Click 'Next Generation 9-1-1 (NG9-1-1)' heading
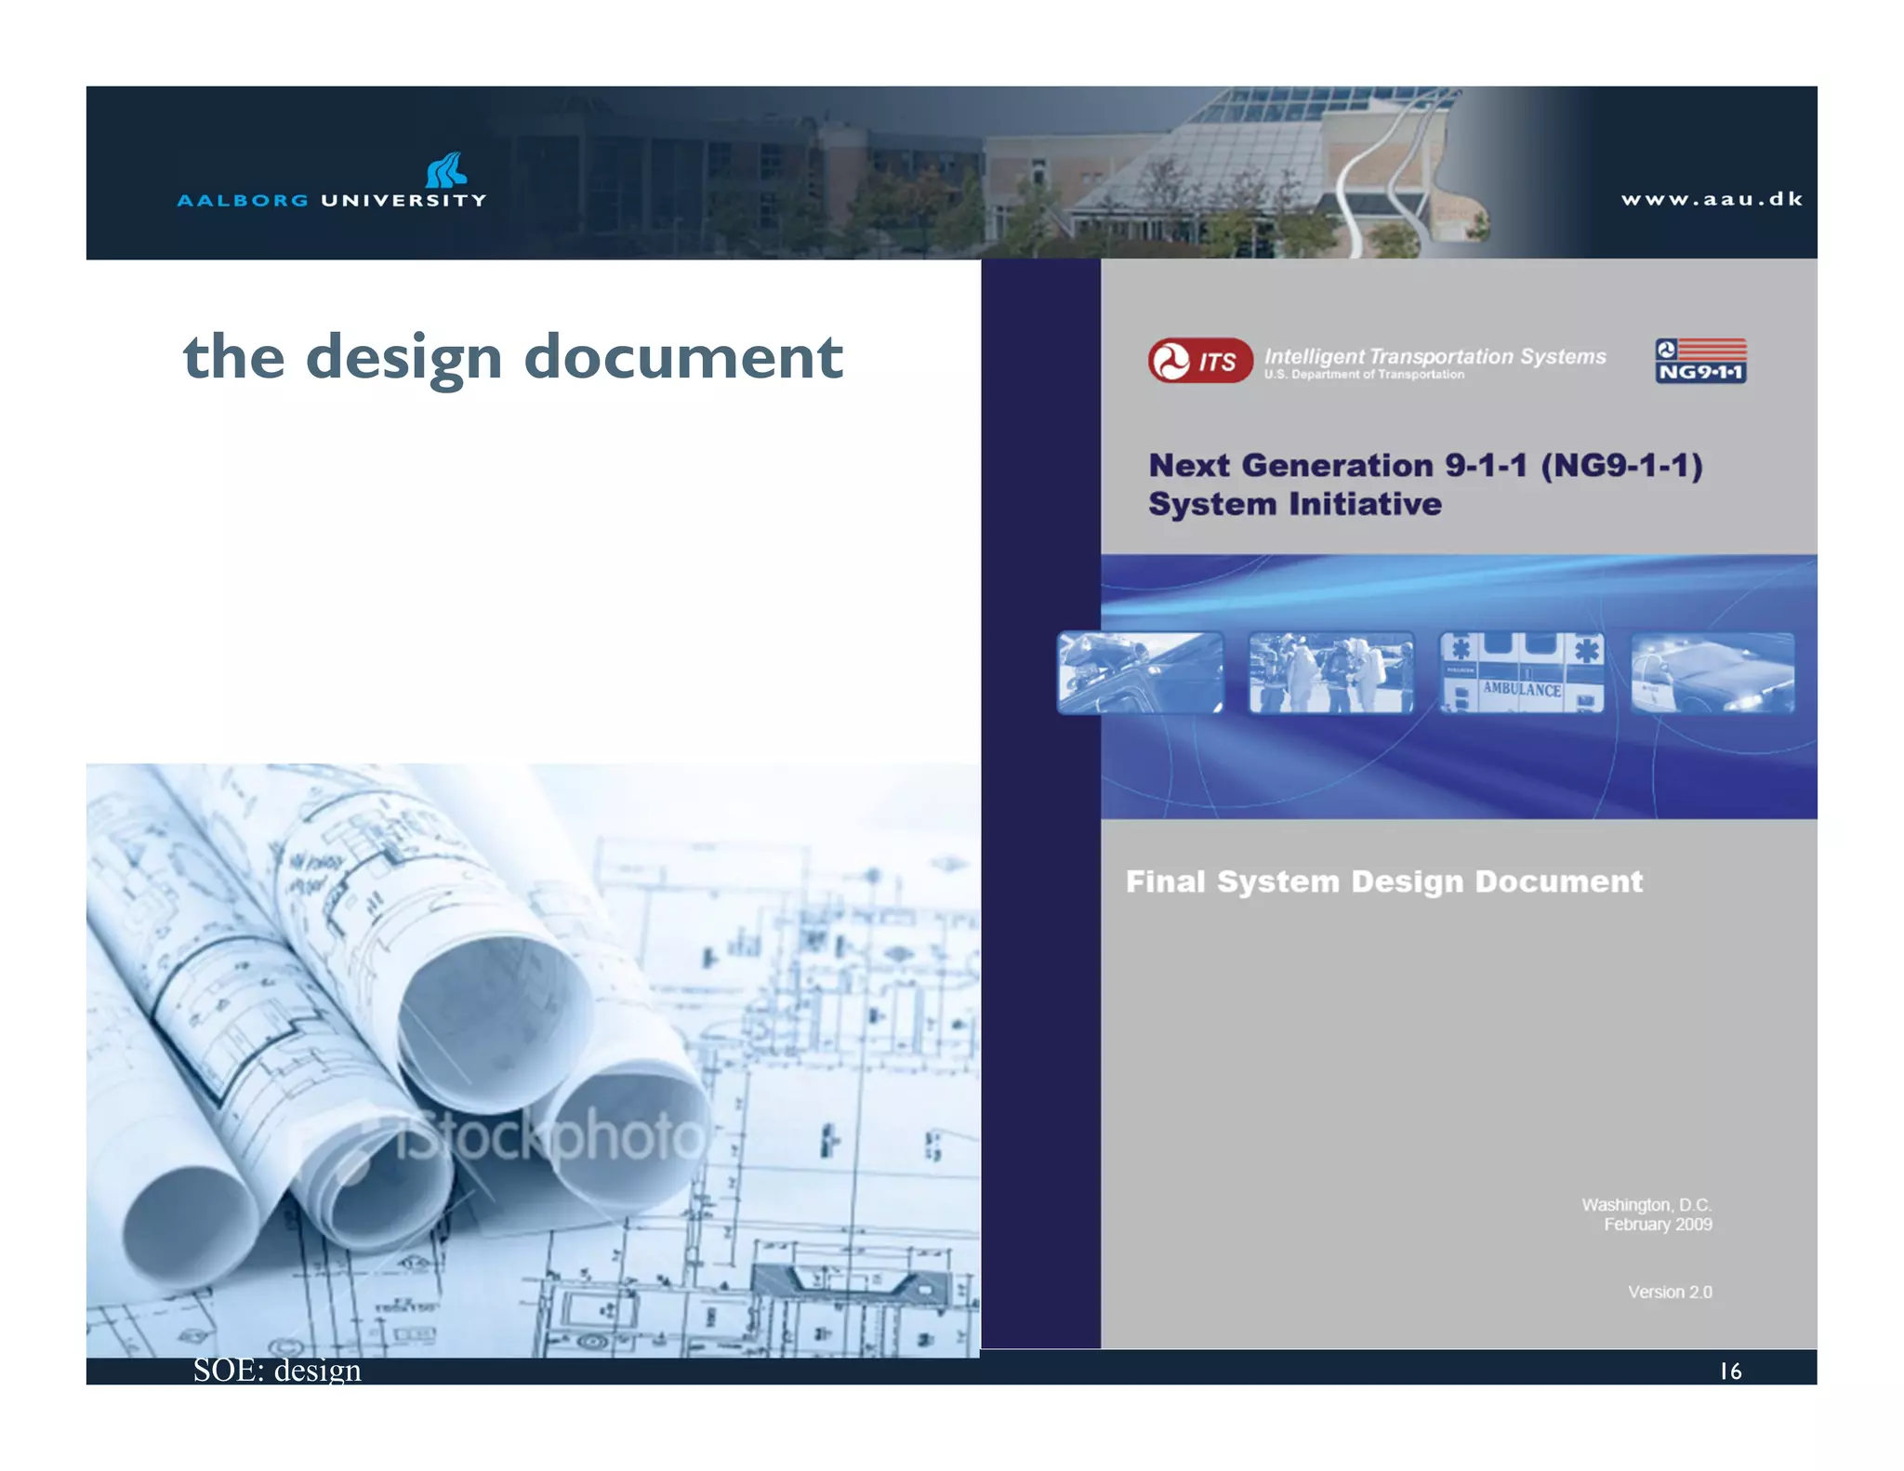 coord(1425,465)
